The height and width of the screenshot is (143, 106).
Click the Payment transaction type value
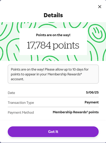[92, 102]
